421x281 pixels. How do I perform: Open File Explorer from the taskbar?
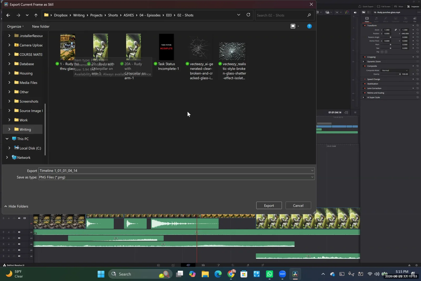205,274
